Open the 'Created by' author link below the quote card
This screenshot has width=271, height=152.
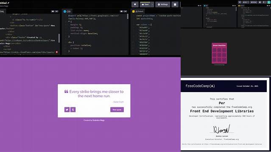point(98,120)
